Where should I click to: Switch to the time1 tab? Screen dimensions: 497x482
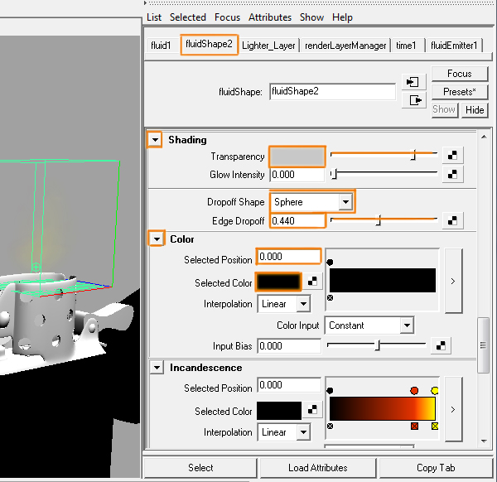407,46
